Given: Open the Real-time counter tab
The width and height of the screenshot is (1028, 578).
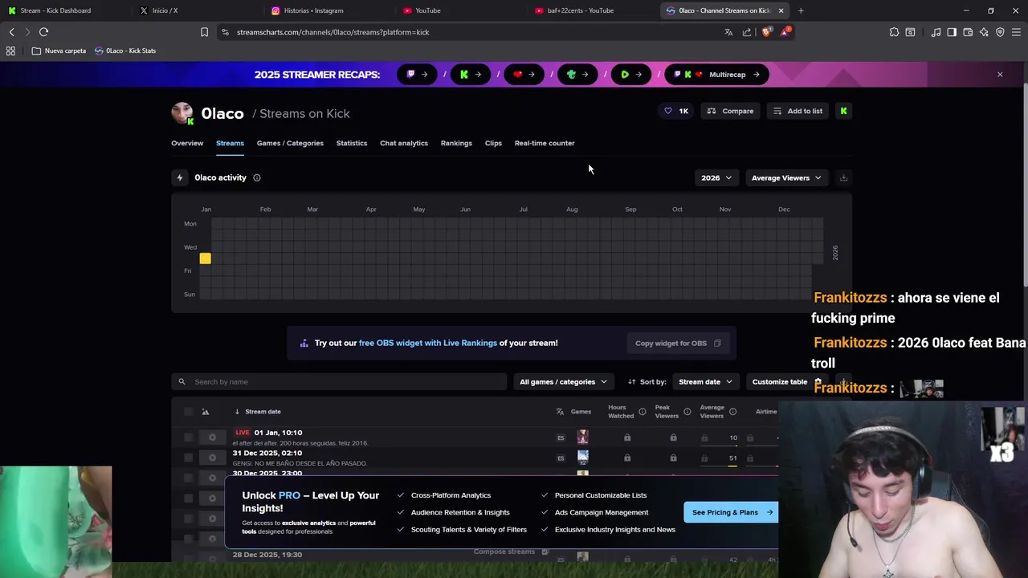Looking at the screenshot, I should (x=545, y=143).
